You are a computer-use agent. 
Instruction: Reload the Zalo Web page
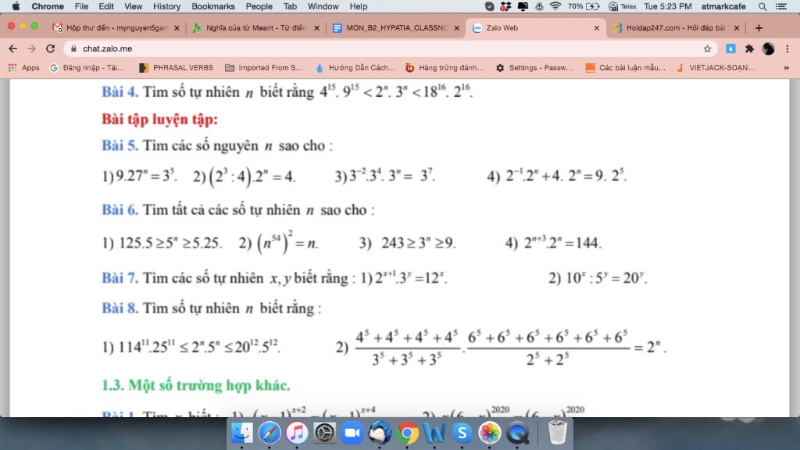click(50, 48)
